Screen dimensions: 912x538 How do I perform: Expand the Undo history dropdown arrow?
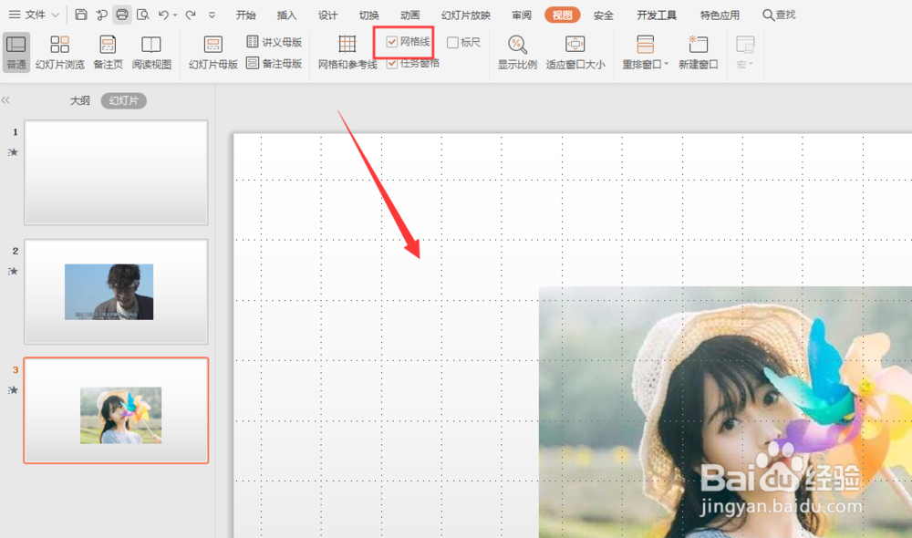(174, 16)
